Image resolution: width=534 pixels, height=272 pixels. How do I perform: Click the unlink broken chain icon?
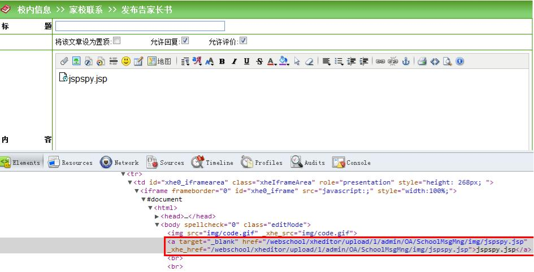[393, 61]
